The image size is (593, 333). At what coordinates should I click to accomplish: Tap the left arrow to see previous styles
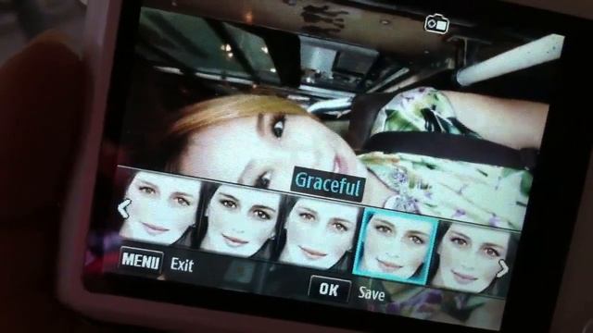point(124,209)
